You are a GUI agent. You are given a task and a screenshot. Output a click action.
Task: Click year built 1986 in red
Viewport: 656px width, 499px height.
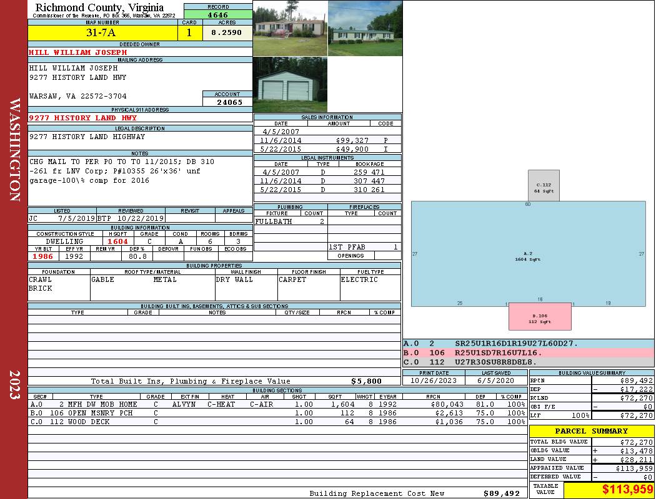click(x=43, y=256)
